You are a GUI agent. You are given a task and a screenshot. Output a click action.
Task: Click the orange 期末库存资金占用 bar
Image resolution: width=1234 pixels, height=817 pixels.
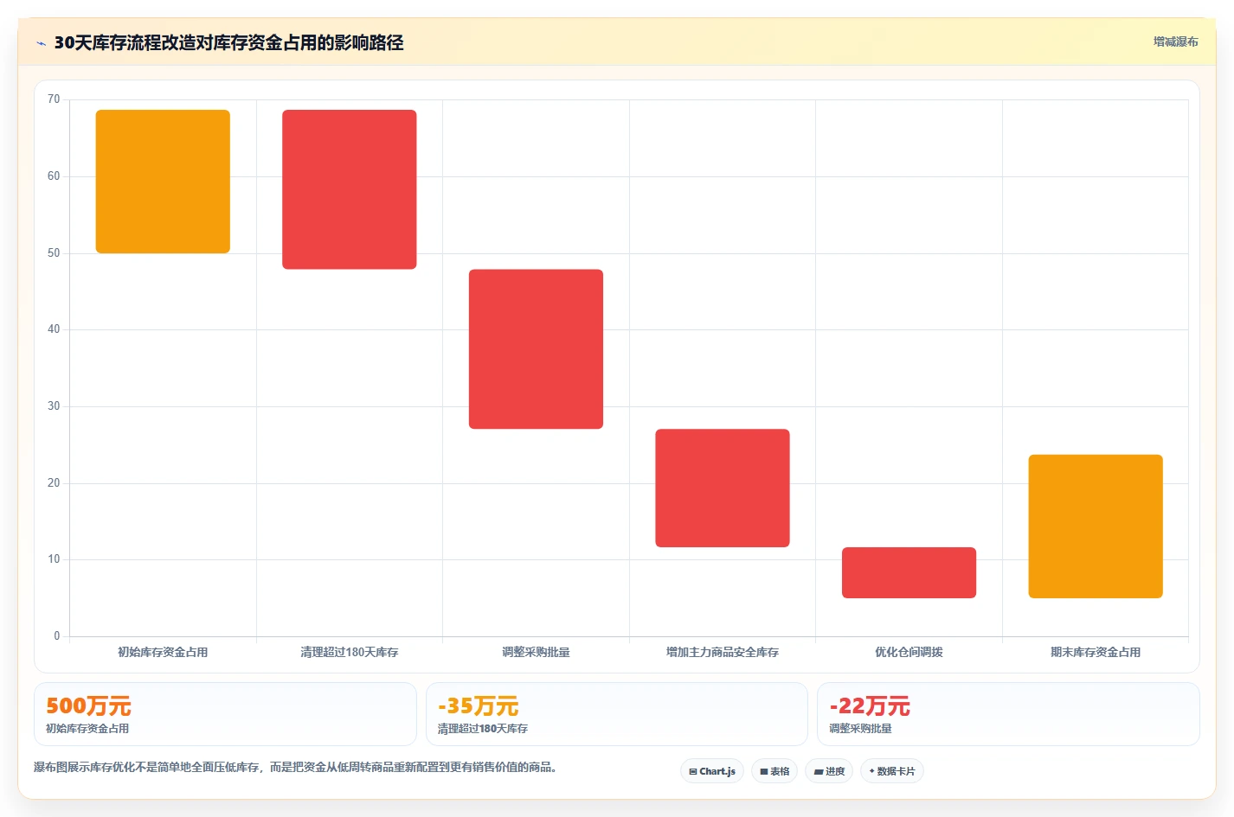pyautogui.click(x=1096, y=527)
